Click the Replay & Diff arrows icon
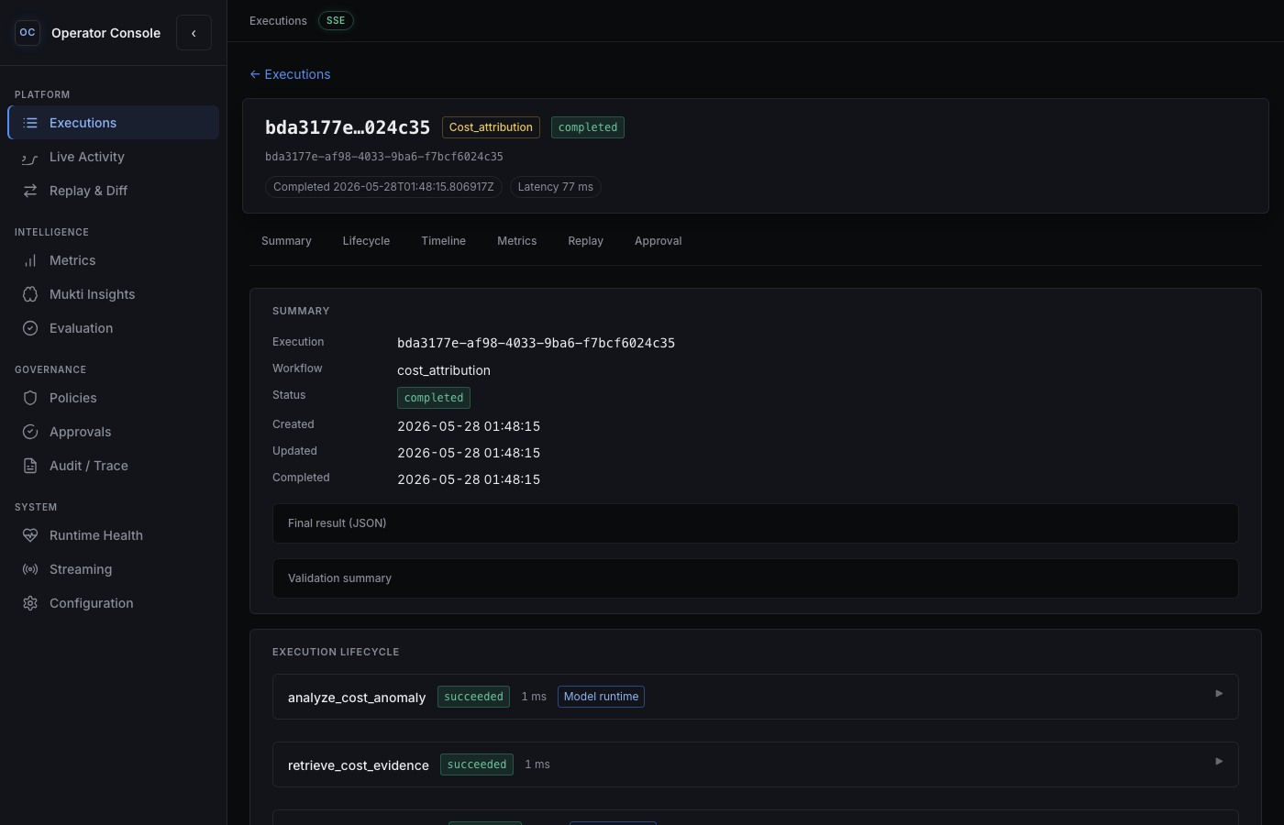This screenshot has height=825, width=1284. (30, 191)
